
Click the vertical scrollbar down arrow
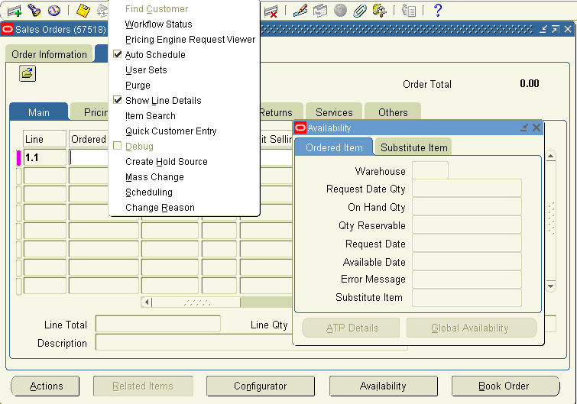[550, 286]
